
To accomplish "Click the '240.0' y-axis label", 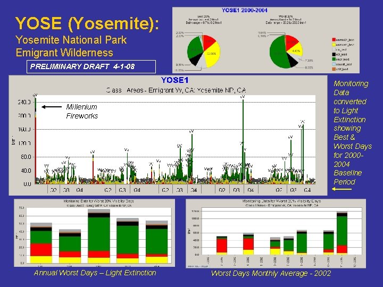I will tap(24, 102).
